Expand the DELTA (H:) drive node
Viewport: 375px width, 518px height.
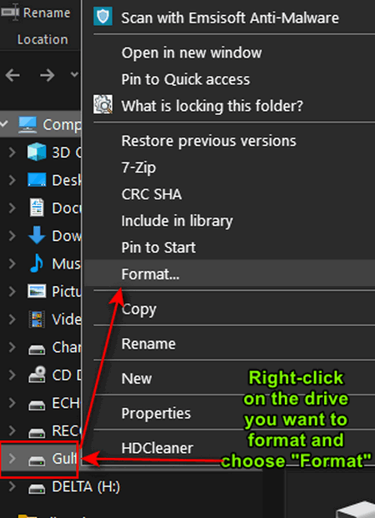(12, 486)
